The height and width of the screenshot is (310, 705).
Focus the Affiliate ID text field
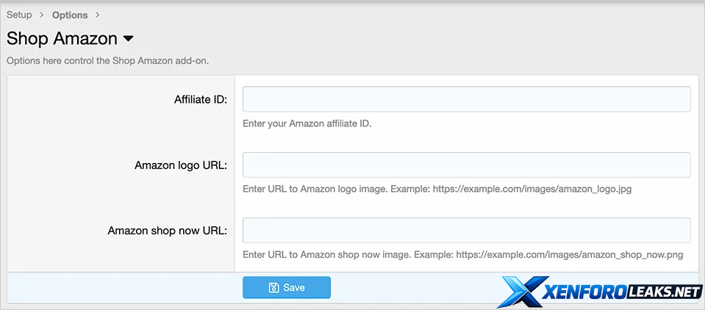466,99
